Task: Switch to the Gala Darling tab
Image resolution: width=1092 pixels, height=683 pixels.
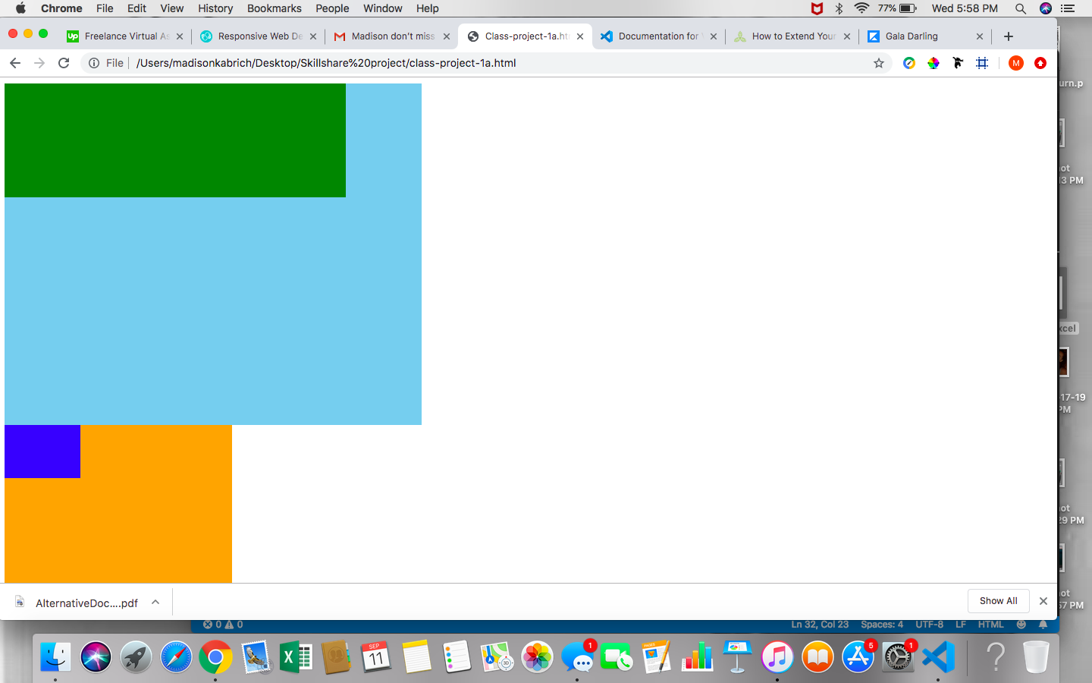Action: (925, 36)
